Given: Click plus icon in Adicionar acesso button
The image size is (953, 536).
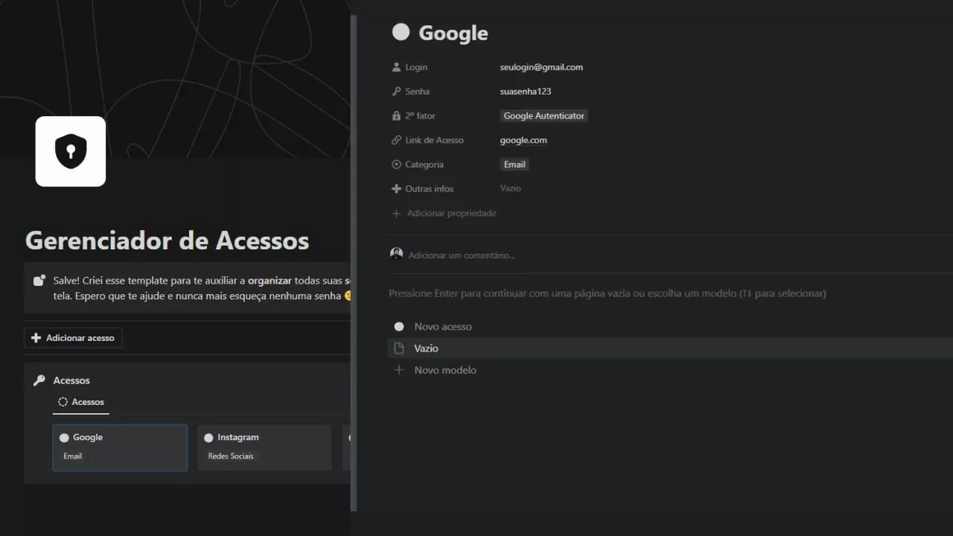Looking at the screenshot, I should coord(36,338).
